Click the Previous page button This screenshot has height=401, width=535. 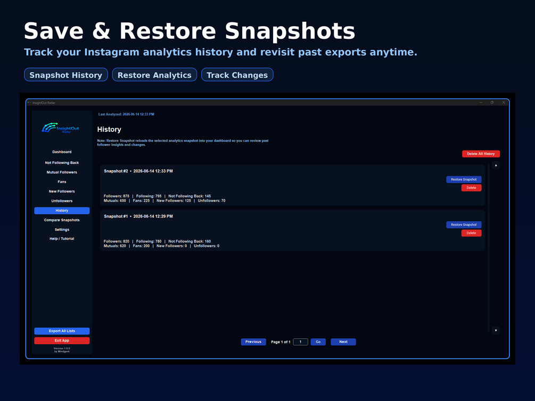point(253,342)
